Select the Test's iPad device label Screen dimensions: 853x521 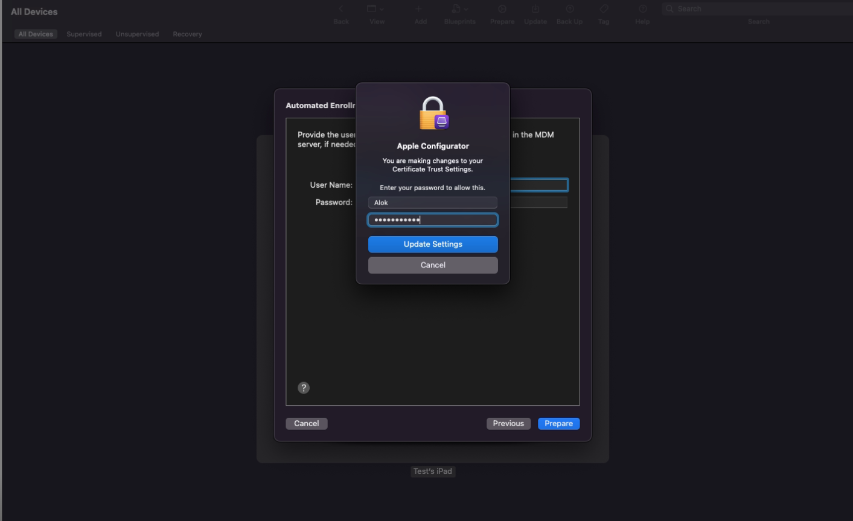click(x=433, y=471)
